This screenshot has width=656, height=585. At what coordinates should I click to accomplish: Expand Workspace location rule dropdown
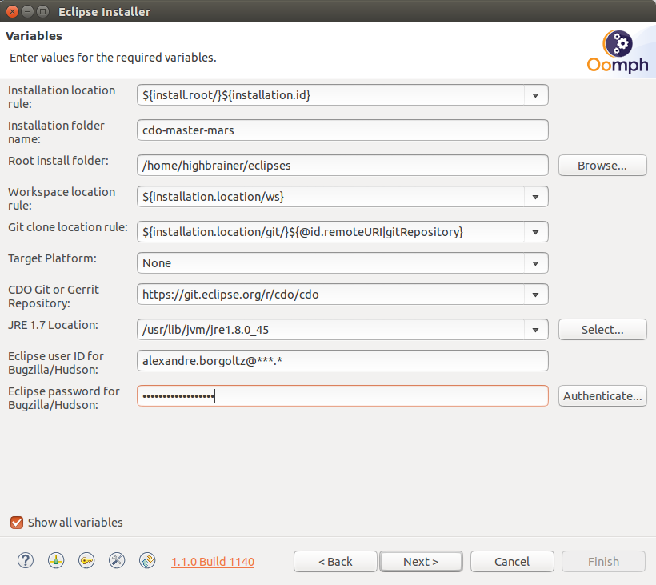coord(535,197)
